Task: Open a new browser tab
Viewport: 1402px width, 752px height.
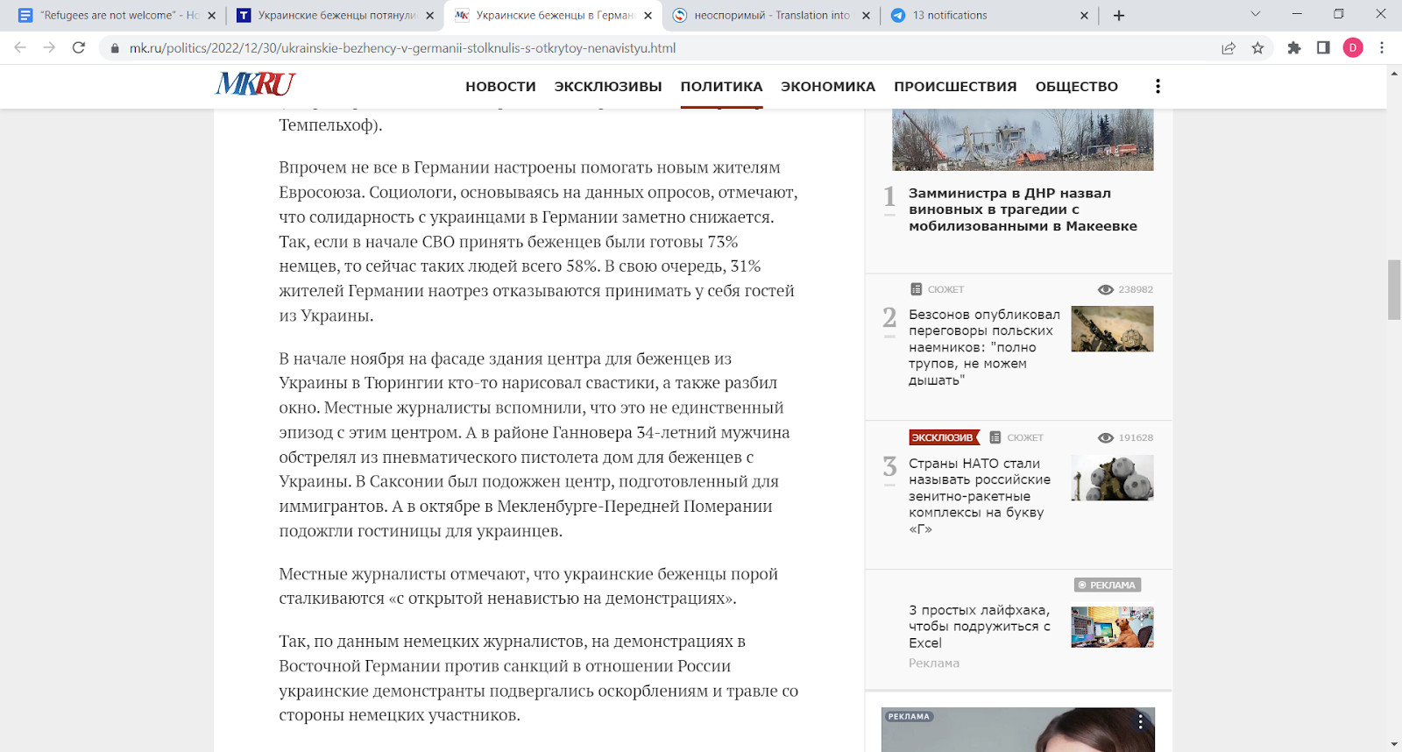Action: [x=1119, y=15]
